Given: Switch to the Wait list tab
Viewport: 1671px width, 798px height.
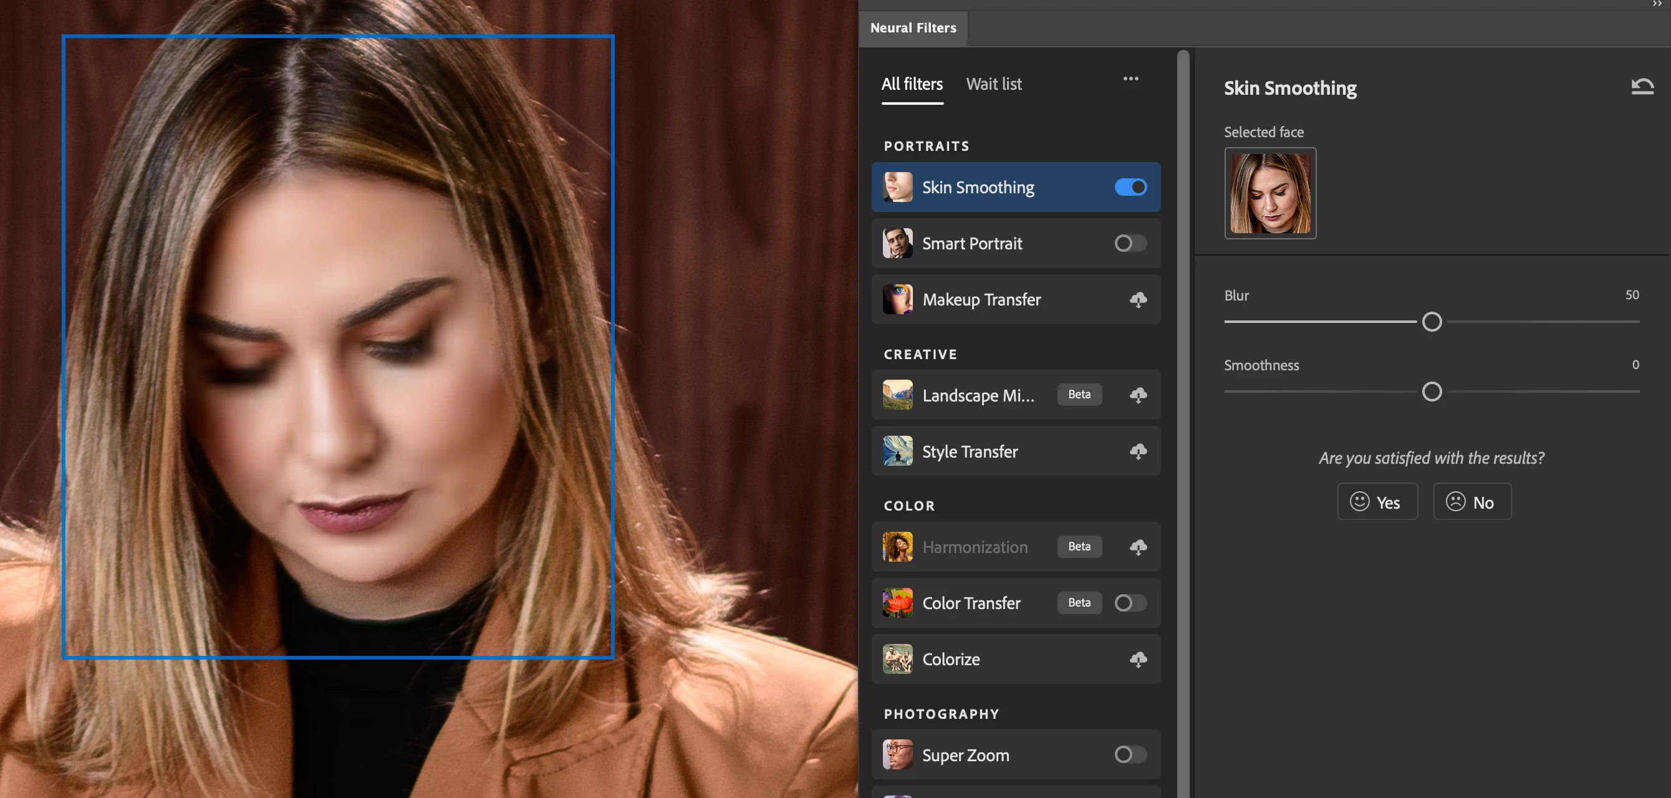Looking at the screenshot, I should click(x=994, y=84).
